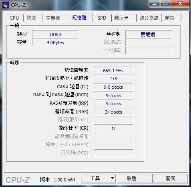Click the 版本 1.90.0.x64 text
The width and height of the screenshot is (191, 187).
(x=58, y=179)
